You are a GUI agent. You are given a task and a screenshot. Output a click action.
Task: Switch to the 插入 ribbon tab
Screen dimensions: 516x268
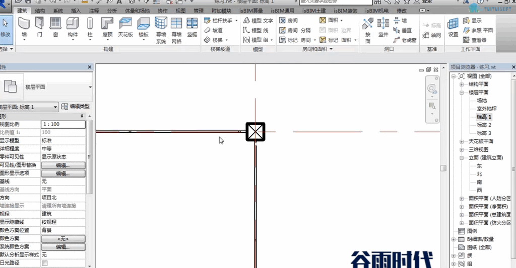click(x=76, y=11)
